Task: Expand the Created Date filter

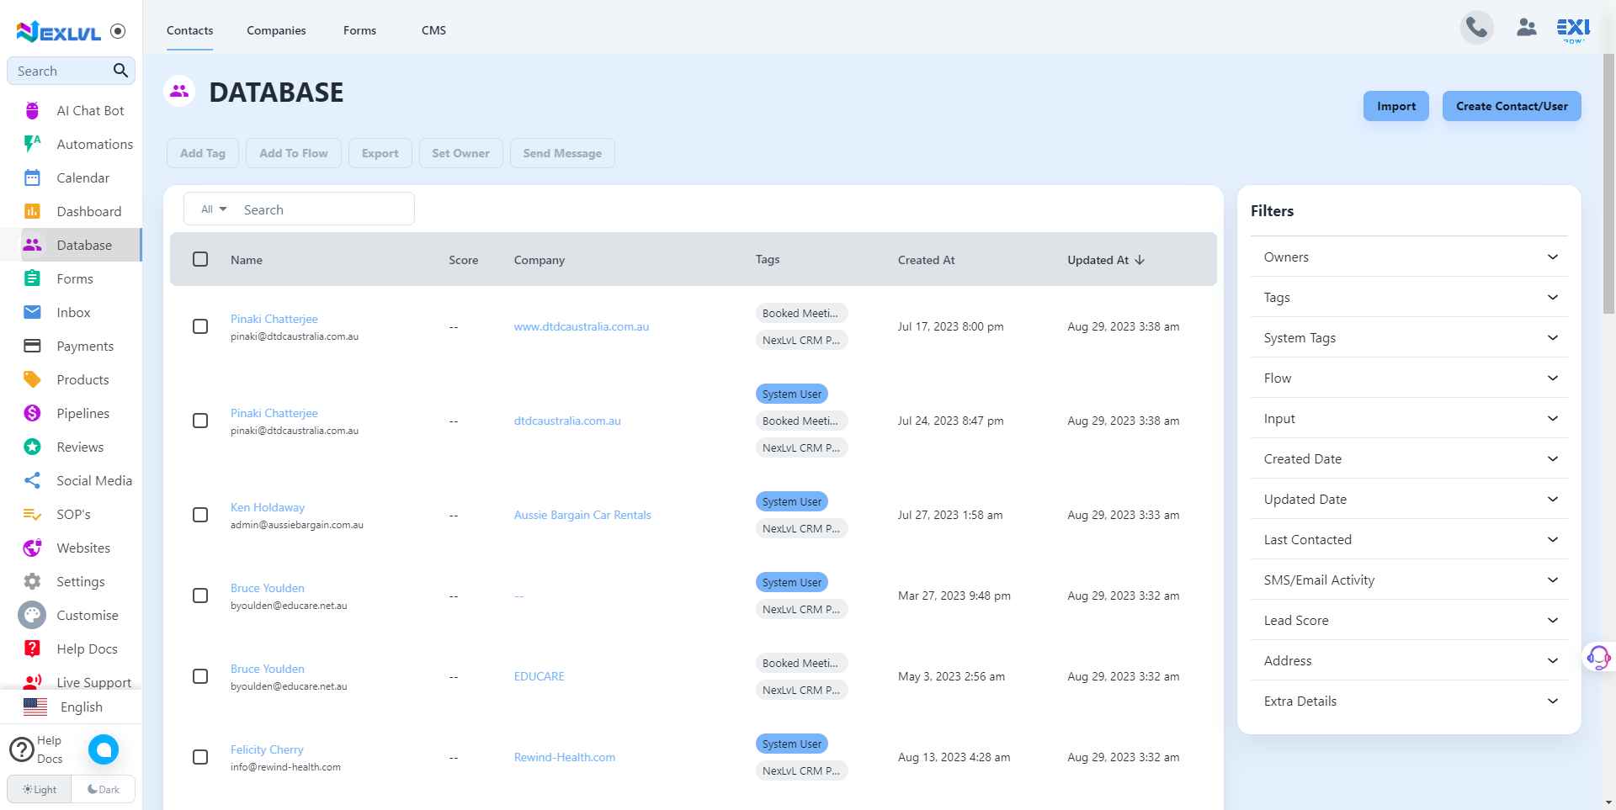Action: click(x=1409, y=458)
